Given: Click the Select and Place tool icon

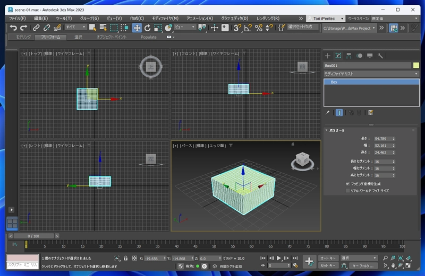Looking at the screenshot, I should pyautogui.click(x=168, y=28).
